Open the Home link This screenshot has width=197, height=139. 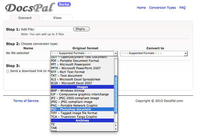[x=141, y=8]
